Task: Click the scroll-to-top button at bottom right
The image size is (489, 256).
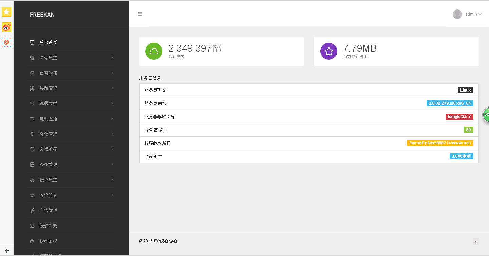Action: pos(476,241)
